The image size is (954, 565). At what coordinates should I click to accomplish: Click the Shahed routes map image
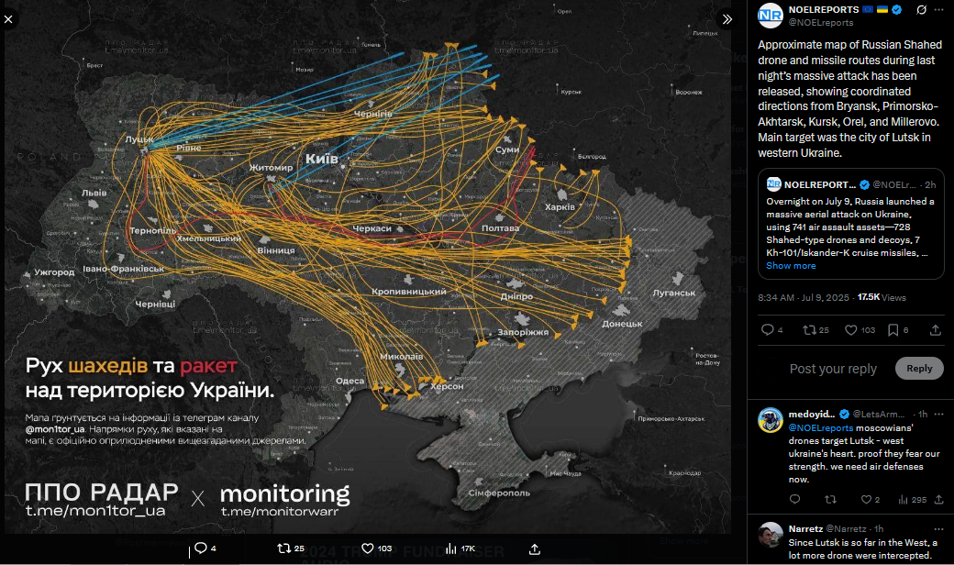[x=368, y=267]
